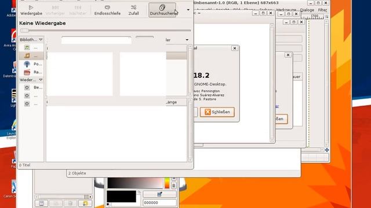This screenshot has height=208, width=371.
Task: Open the GIMP Filter menu
Action: coord(322,10)
